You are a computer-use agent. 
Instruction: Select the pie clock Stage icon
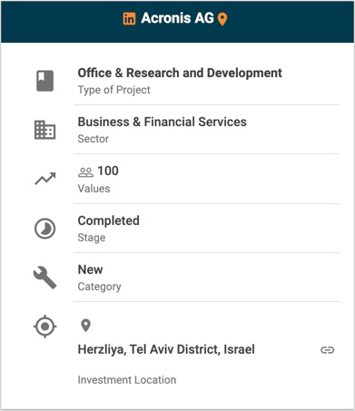[x=44, y=229]
